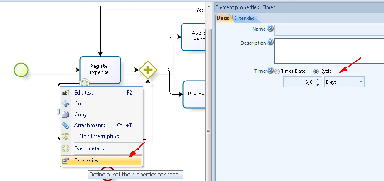Click the Edit text ab icon
Viewport: 384px width, 181px height.
[66, 93]
